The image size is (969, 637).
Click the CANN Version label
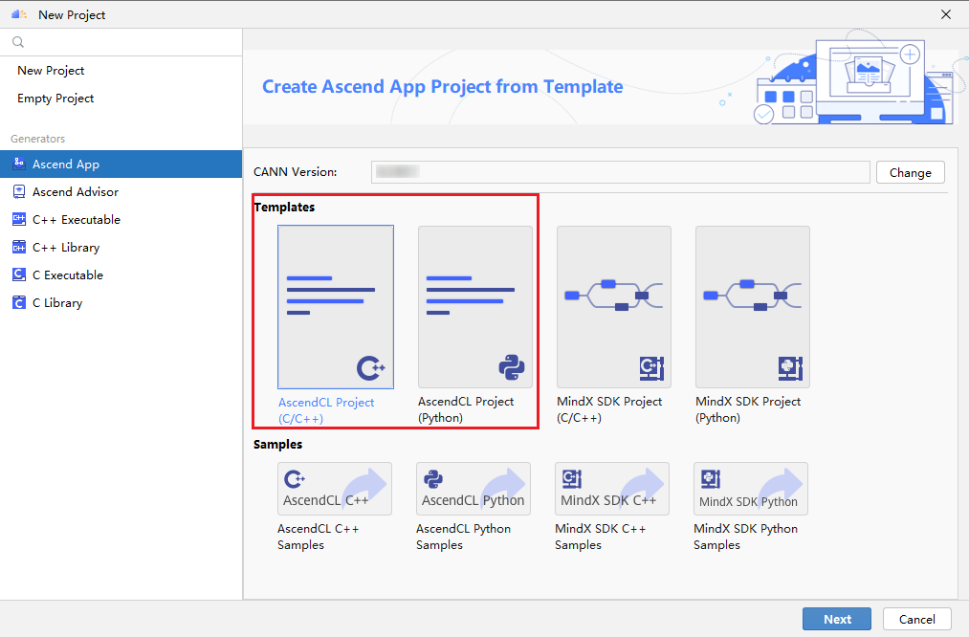click(x=296, y=172)
